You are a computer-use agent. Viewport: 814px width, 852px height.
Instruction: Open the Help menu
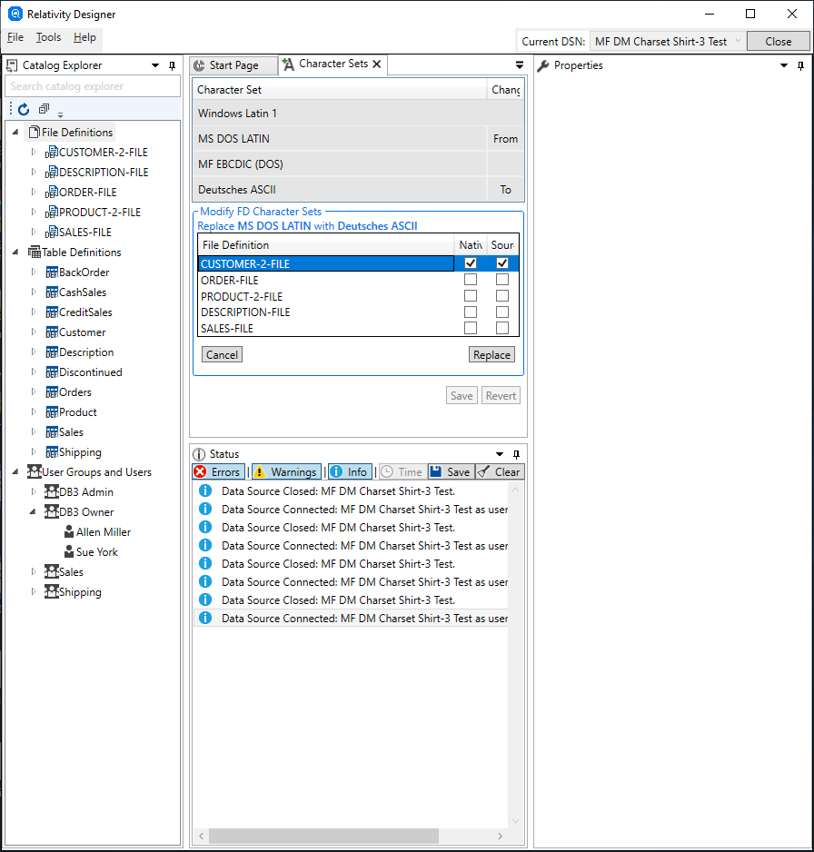[x=84, y=37]
